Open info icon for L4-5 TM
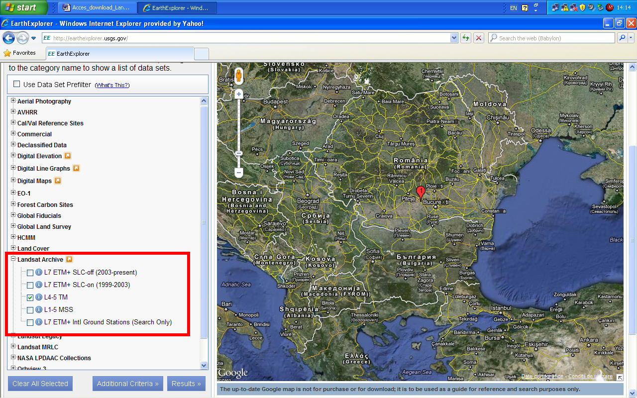Screen dimensions: 637x398 tap(39, 297)
